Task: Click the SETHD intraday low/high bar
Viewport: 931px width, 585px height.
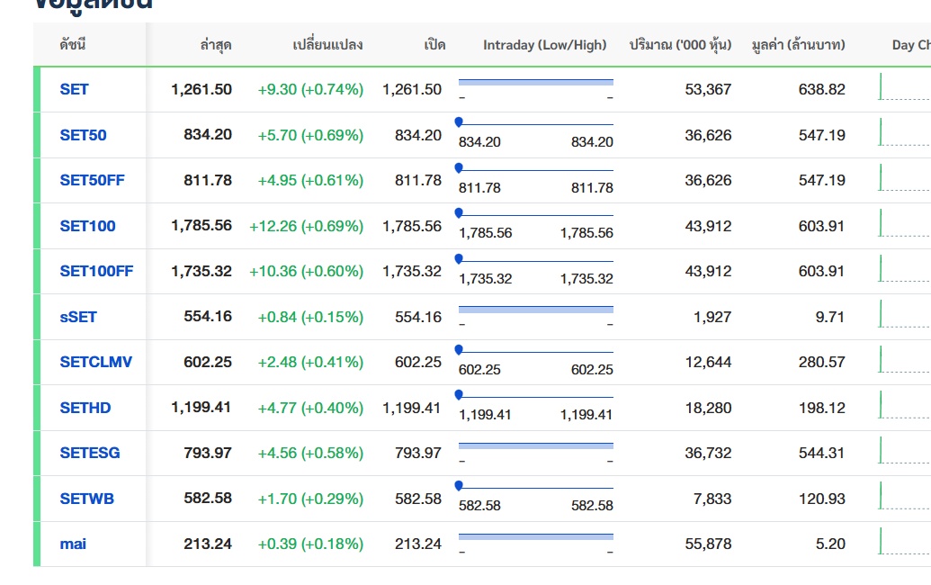Action: coord(535,397)
